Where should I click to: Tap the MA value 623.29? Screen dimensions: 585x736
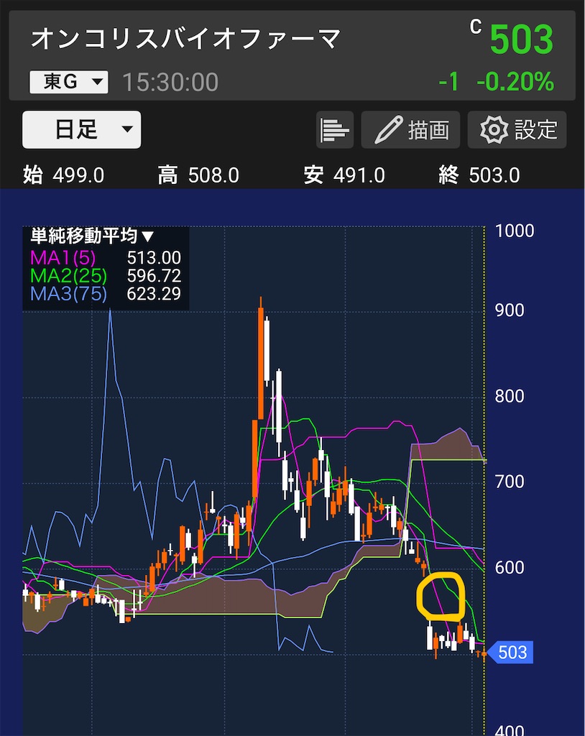[154, 294]
